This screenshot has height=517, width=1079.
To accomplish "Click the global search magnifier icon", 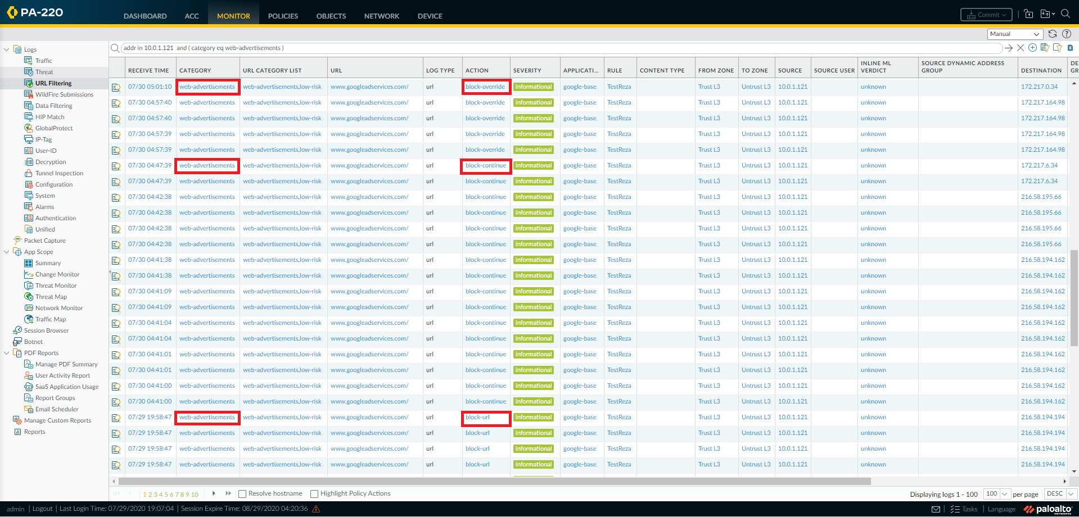I will (x=1065, y=13).
